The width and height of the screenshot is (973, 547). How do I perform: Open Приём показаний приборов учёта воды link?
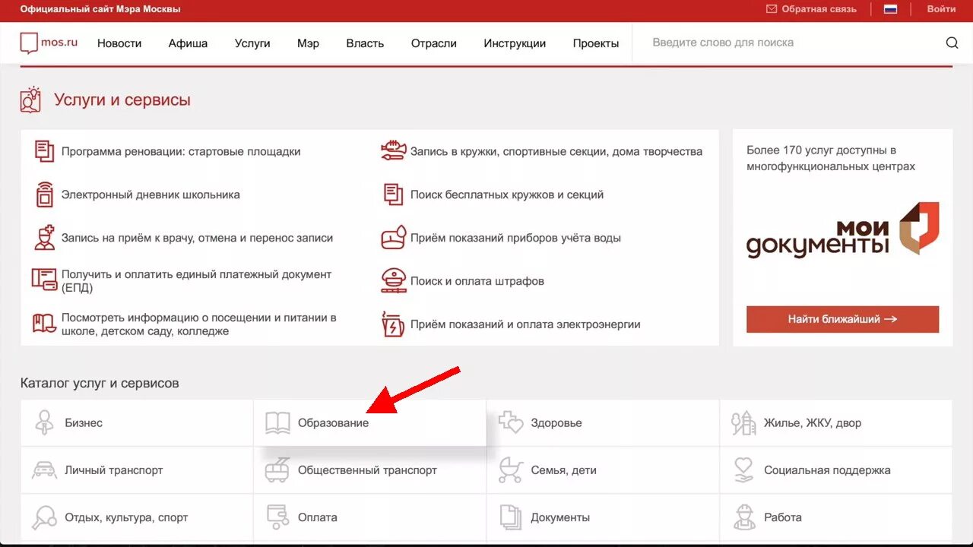[x=515, y=238]
